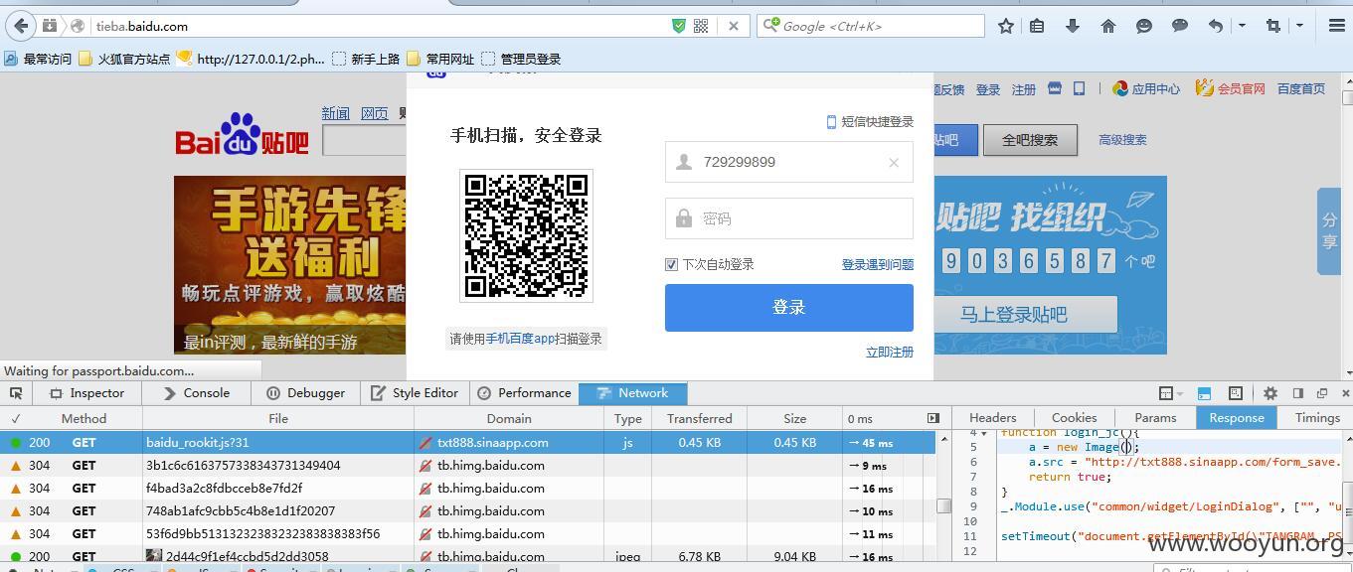Open the 应用中心 link with colorful icon

pyautogui.click(x=1146, y=89)
